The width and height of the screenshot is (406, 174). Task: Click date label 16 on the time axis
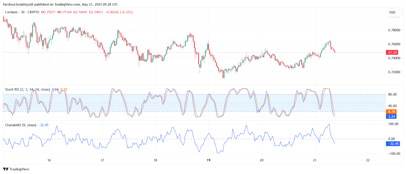coord(49,160)
